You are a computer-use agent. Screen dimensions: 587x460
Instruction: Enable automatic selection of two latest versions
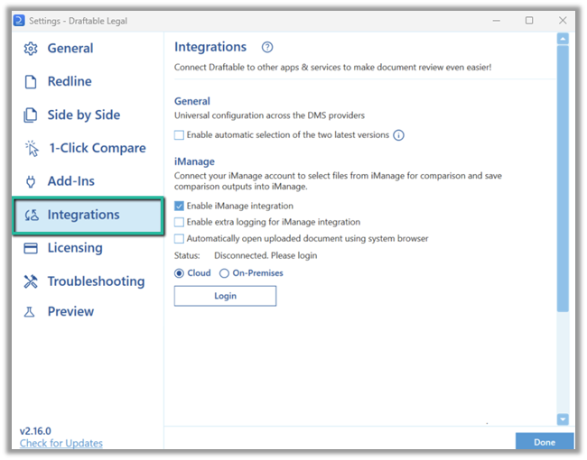180,135
